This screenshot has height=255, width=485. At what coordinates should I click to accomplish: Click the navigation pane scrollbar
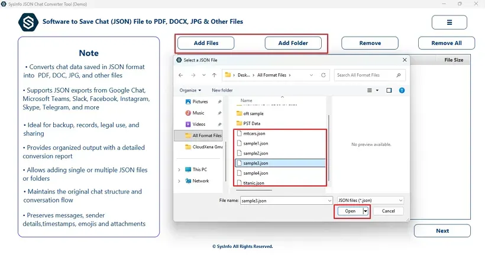pos(225,161)
